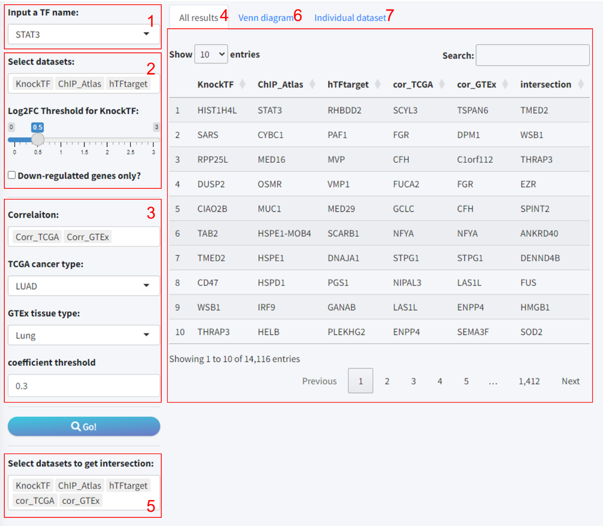Click the coefficient threshold input field
Viewport: 603px width, 526px height.
(84, 386)
